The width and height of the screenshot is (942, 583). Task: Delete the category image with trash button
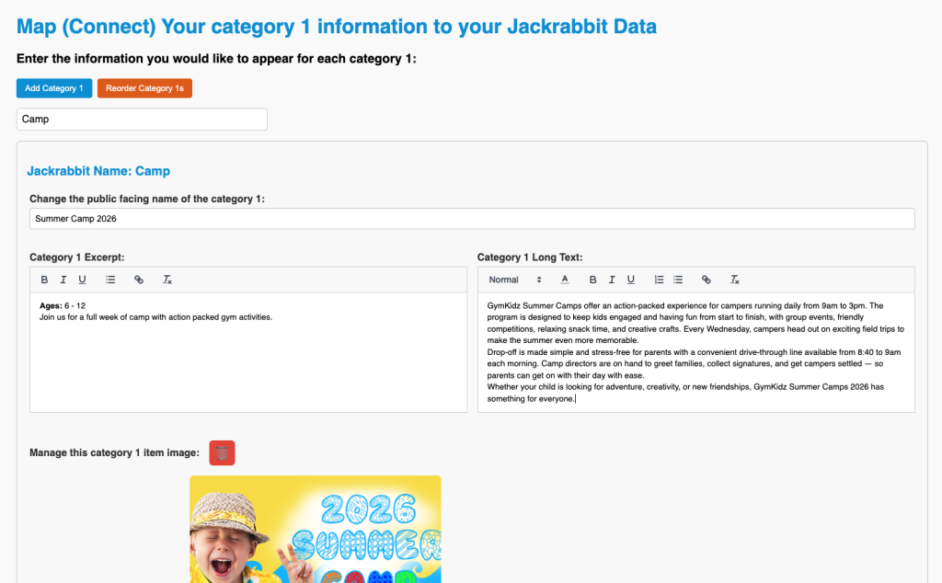click(222, 452)
